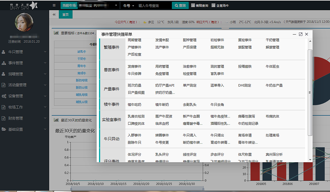
Task: Expand the 饲喂管理 sidebar menu
Action: click(x=24, y=74)
